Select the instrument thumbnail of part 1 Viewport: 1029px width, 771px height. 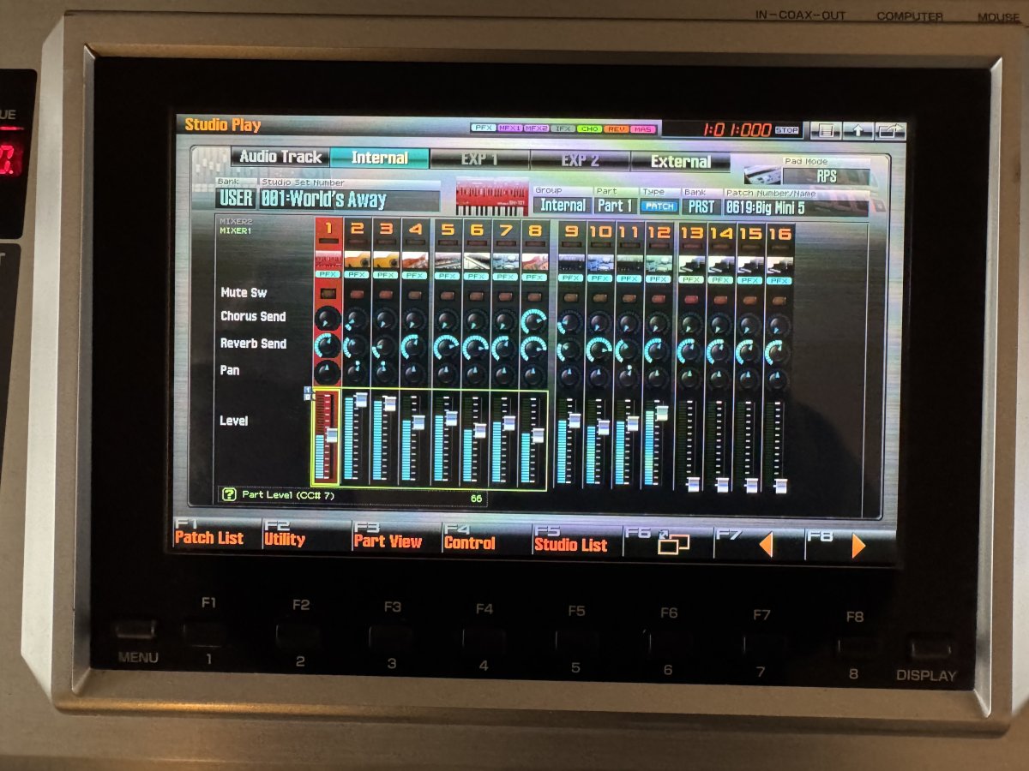328,260
